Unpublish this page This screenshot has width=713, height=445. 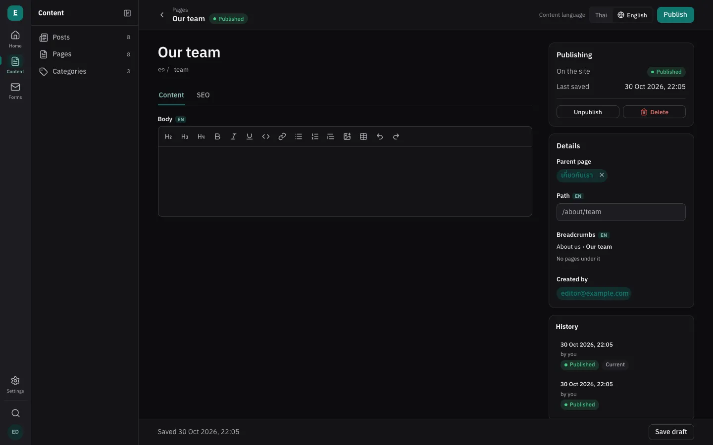pos(588,112)
